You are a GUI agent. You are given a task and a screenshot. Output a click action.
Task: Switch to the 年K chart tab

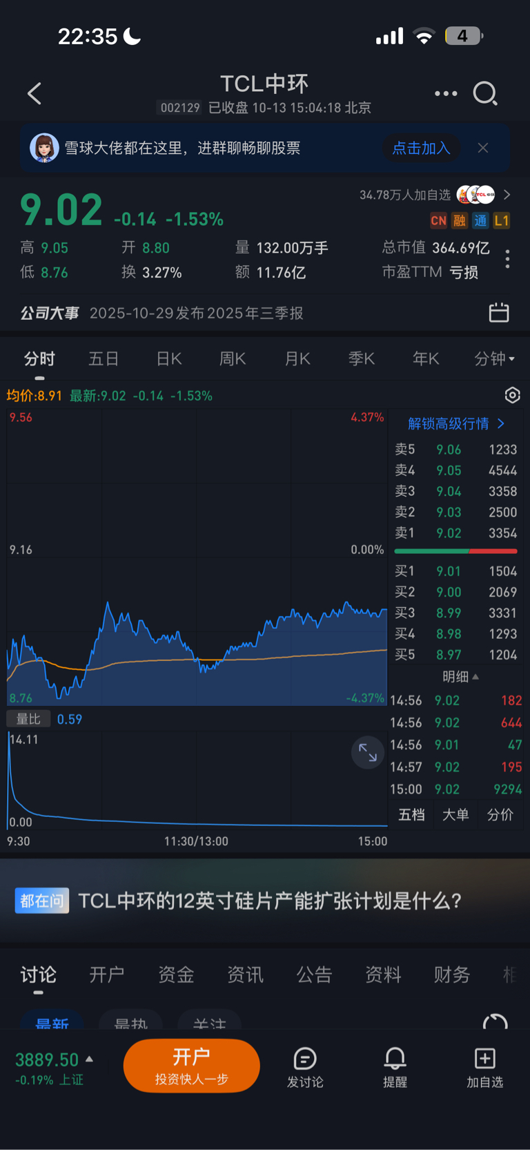tap(426, 358)
